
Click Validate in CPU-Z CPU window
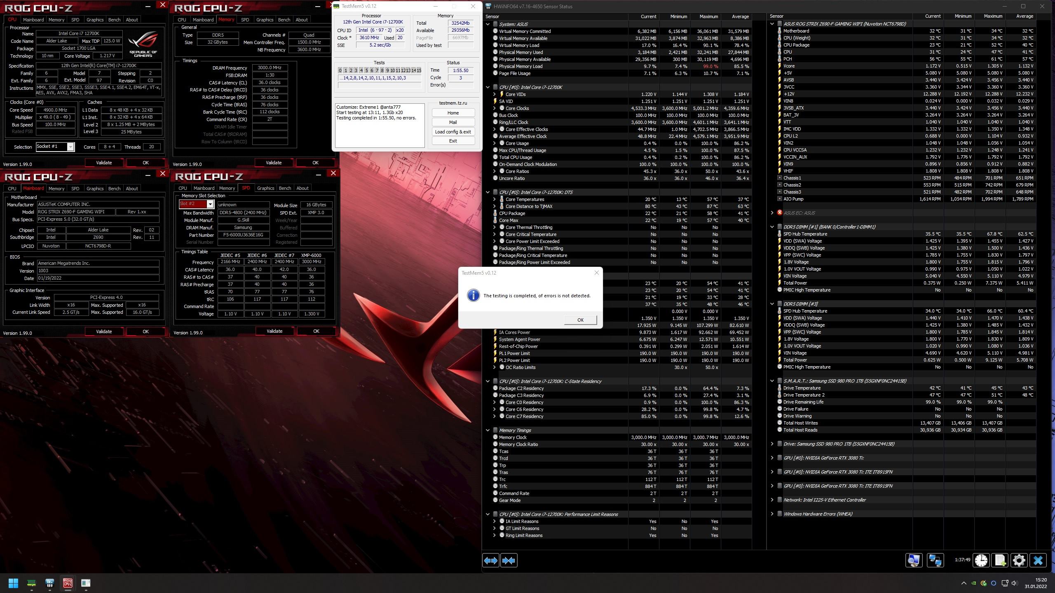coord(104,163)
